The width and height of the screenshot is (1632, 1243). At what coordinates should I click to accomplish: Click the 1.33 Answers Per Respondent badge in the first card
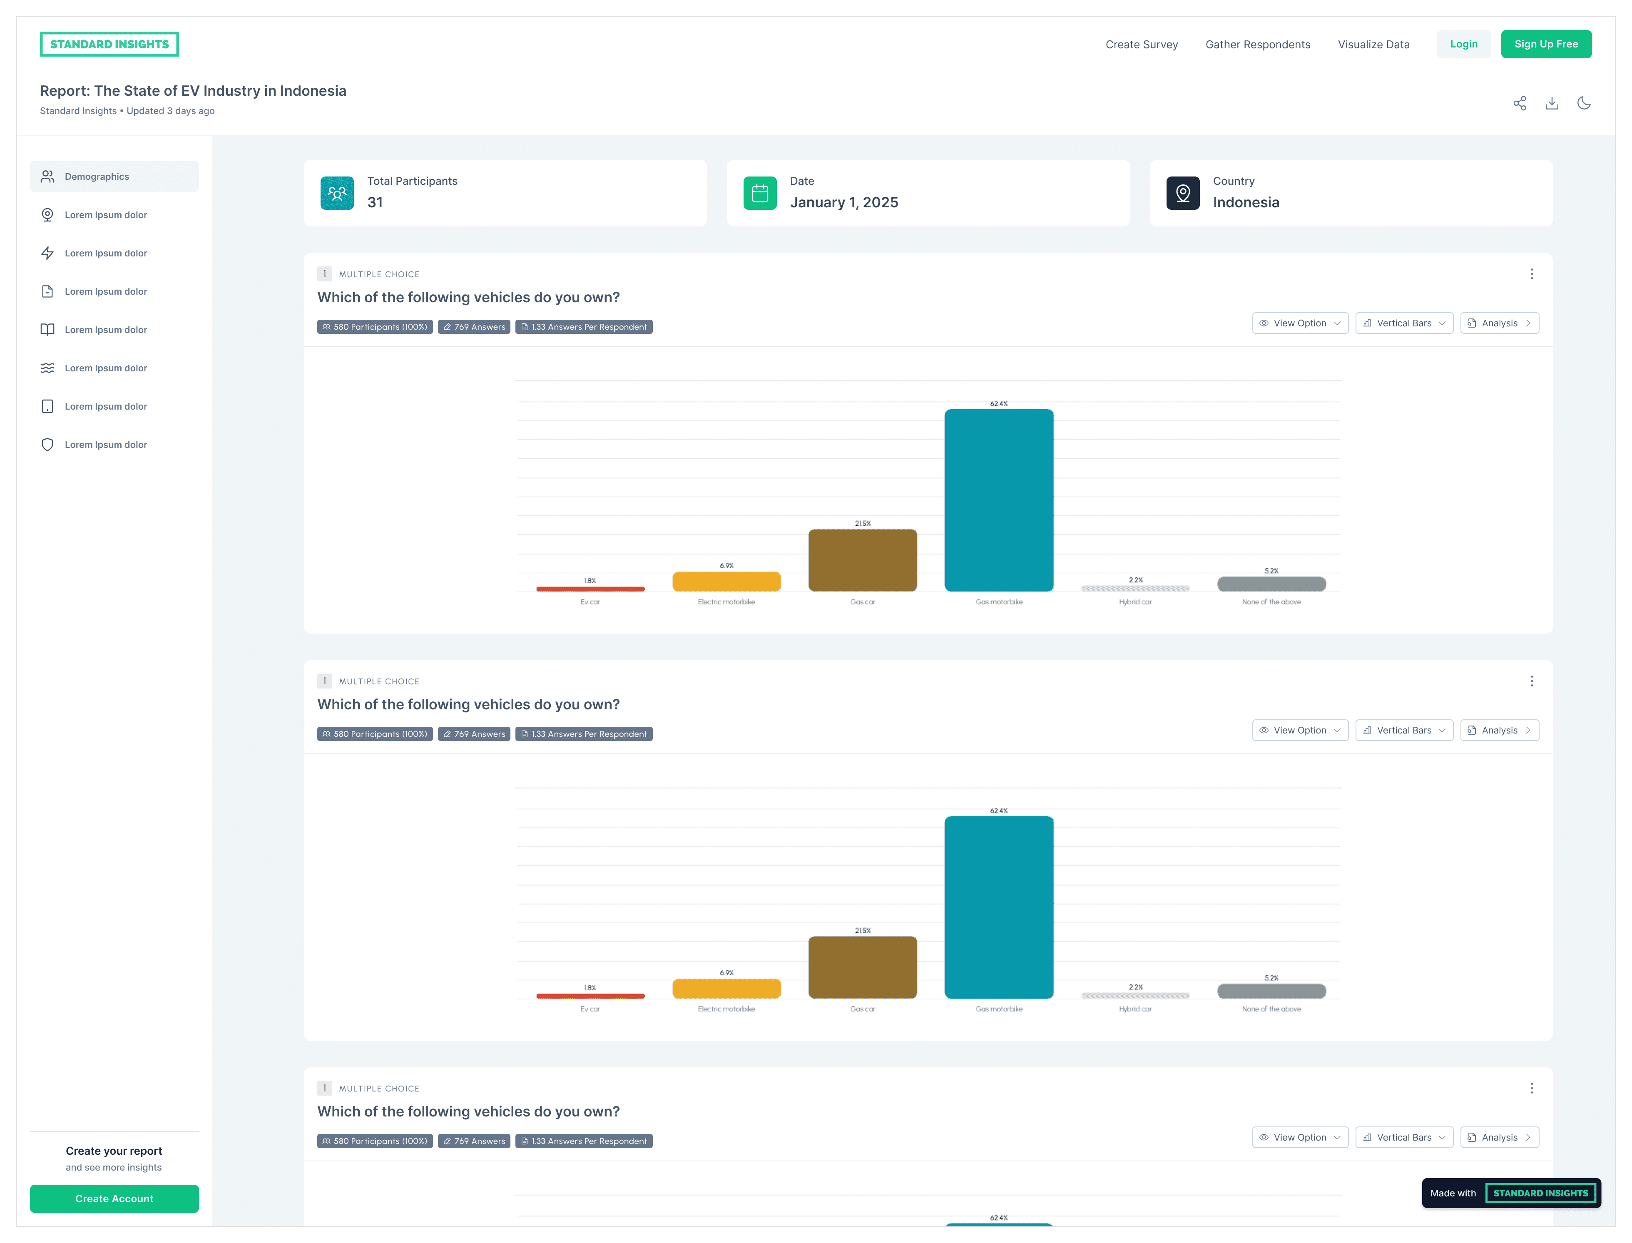coord(584,327)
